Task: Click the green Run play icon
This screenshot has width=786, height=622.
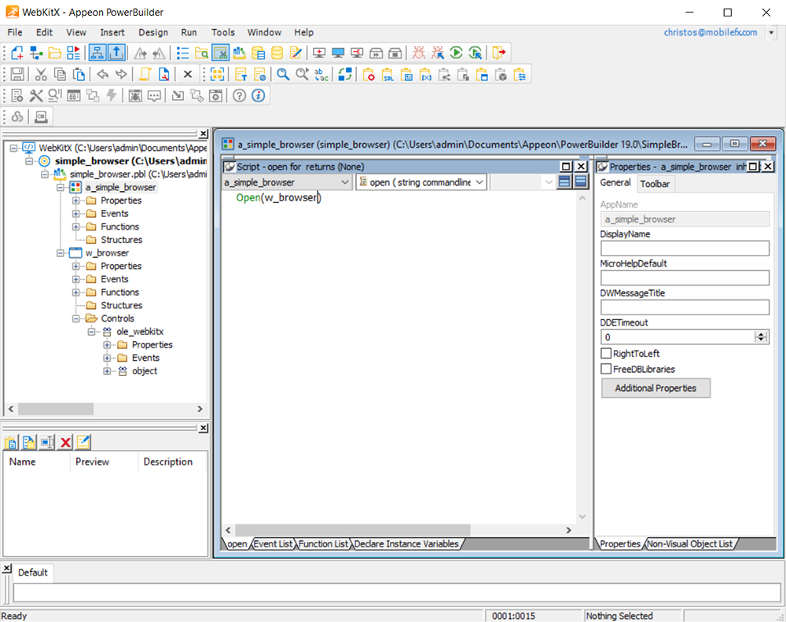Action: [x=456, y=53]
